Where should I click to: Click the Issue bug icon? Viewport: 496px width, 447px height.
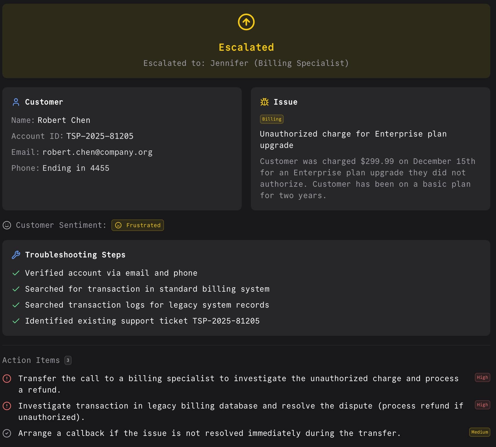[265, 102]
